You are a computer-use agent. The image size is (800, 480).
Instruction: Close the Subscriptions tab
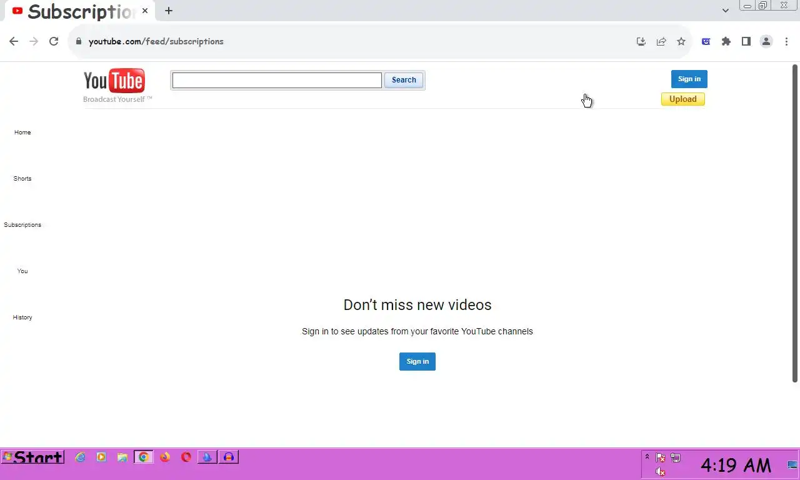(x=145, y=11)
